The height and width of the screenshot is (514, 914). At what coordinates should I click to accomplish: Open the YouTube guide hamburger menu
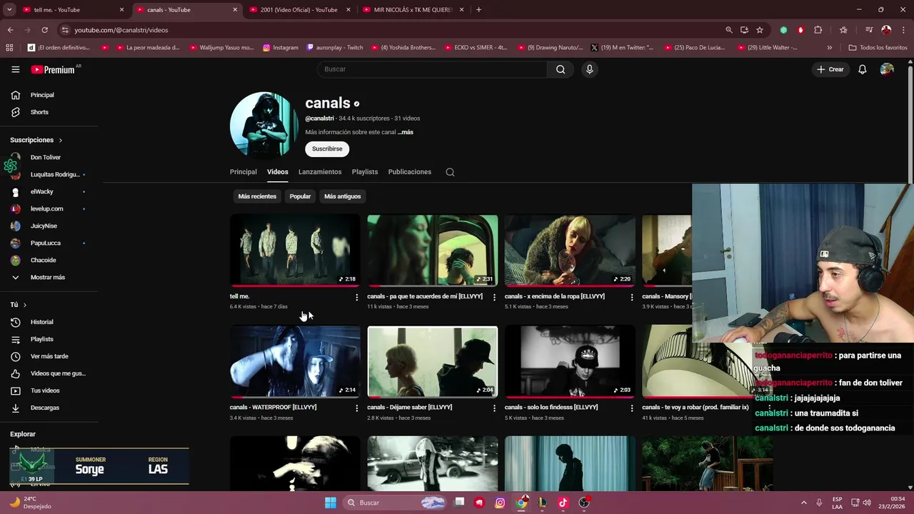pos(15,69)
